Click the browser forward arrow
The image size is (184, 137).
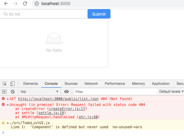(x=15, y=4)
